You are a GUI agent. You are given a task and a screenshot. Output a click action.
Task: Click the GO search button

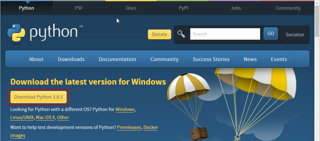coord(271,33)
